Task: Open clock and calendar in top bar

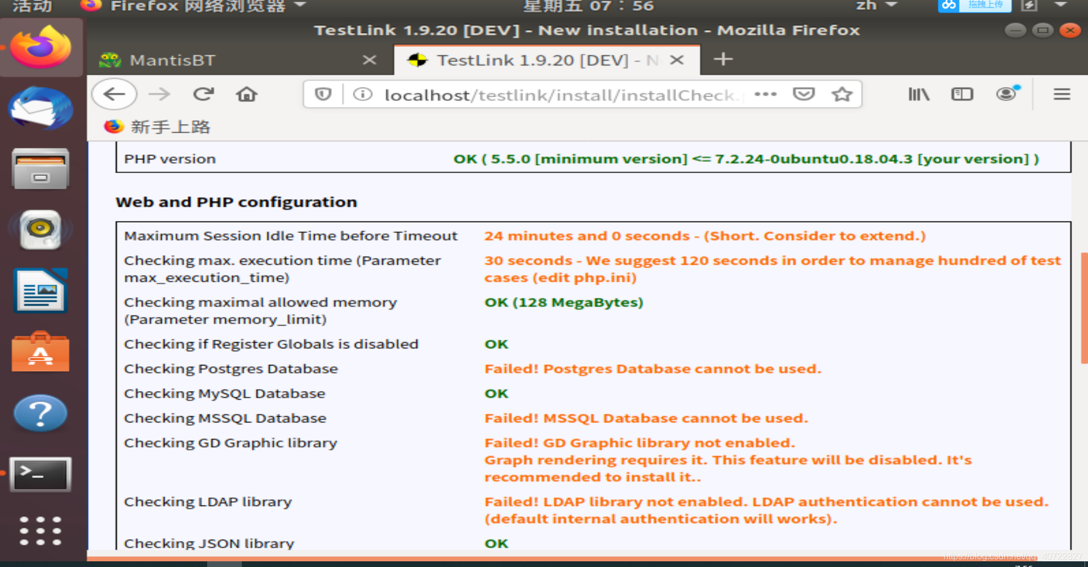Action: [588, 6]
